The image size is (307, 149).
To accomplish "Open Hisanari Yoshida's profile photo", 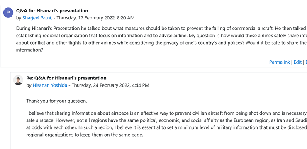I will pos(18,80).
